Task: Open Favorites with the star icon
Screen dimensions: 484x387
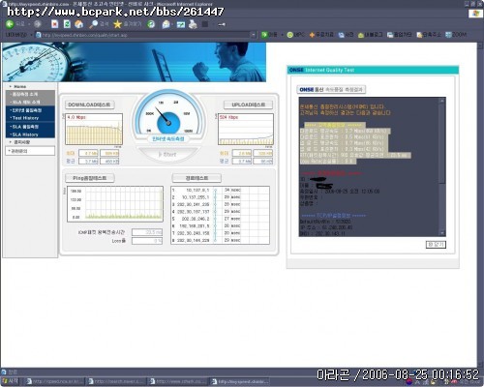Action: 118,24
